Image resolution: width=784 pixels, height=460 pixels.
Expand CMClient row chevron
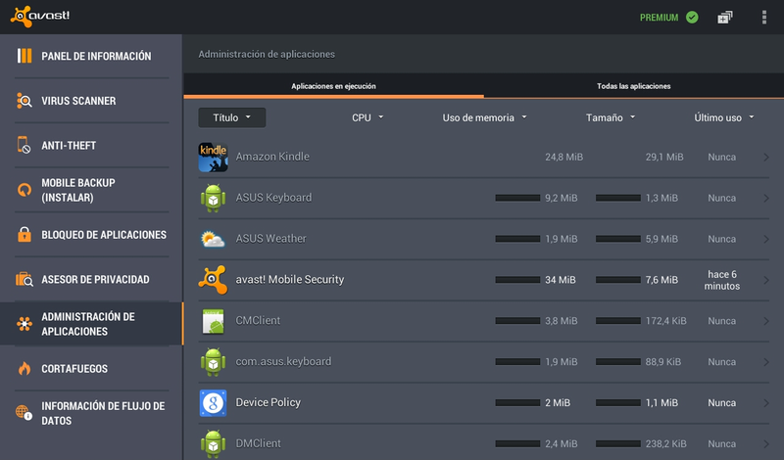click(x=766, y=321)
